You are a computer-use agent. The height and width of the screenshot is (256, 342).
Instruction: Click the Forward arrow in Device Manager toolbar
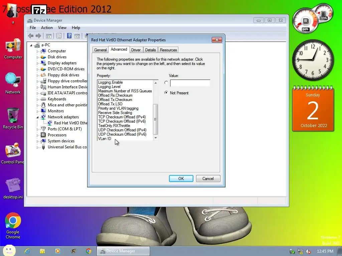(x=38, y=36)
